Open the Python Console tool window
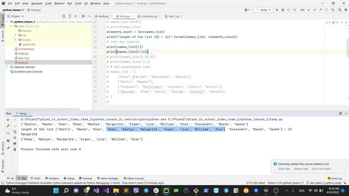Image resolution: width=349 pixels, height=196 pixels. coord(134,179)
